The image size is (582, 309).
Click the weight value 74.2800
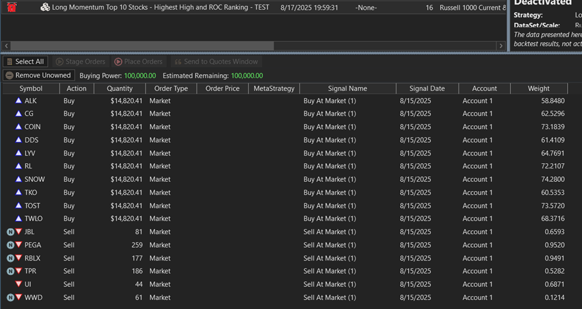click(x=553, y=179)
